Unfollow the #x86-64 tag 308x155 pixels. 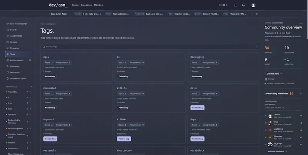123,108
